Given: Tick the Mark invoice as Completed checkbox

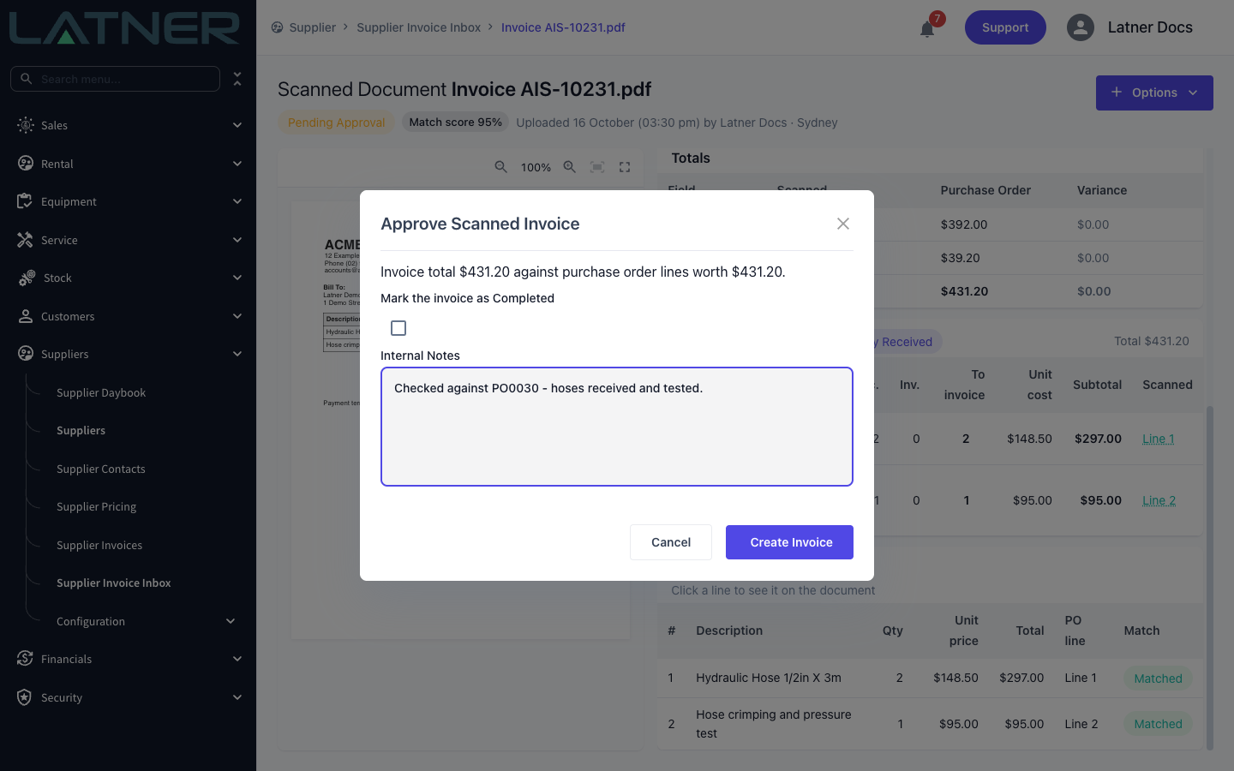Looking at the screenshot, I should click(398, 328).
